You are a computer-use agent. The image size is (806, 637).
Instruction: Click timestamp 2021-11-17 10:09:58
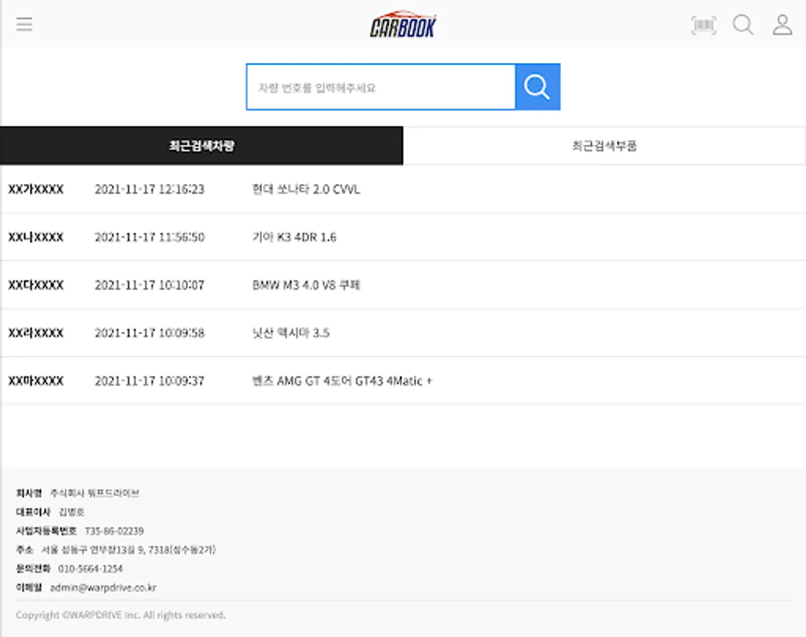click(x=149, y=333)
